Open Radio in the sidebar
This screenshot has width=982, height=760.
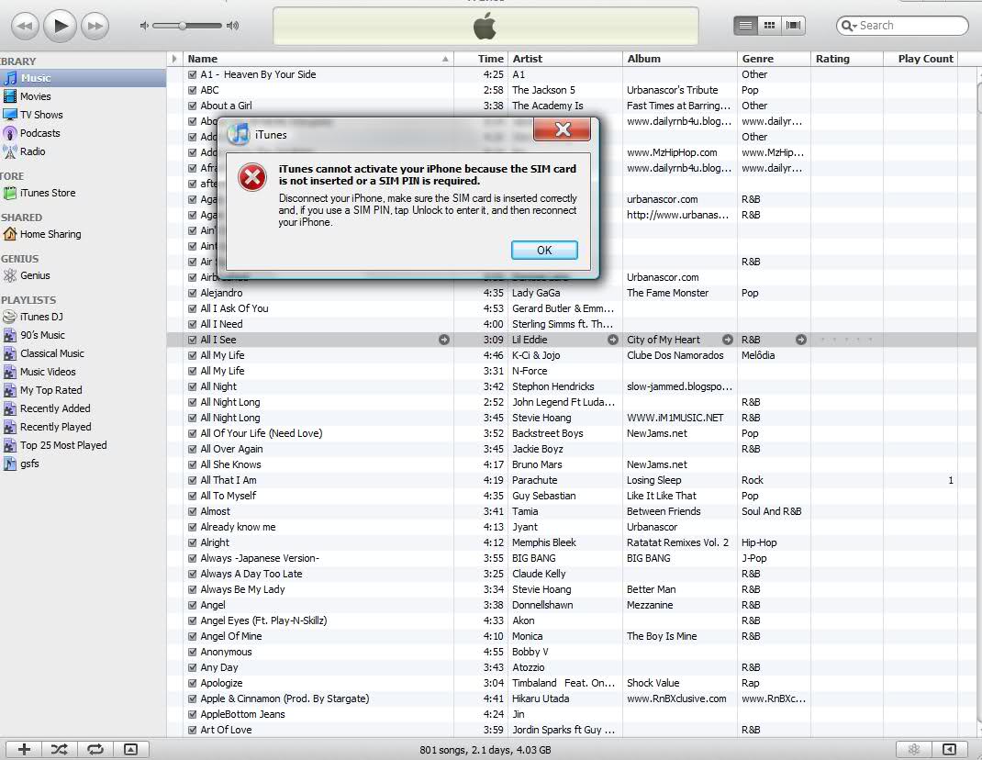pos(83,151)
